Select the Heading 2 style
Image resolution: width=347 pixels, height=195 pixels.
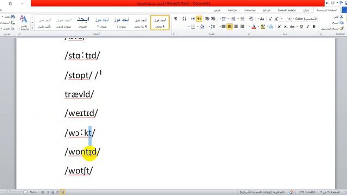[102, 22]
